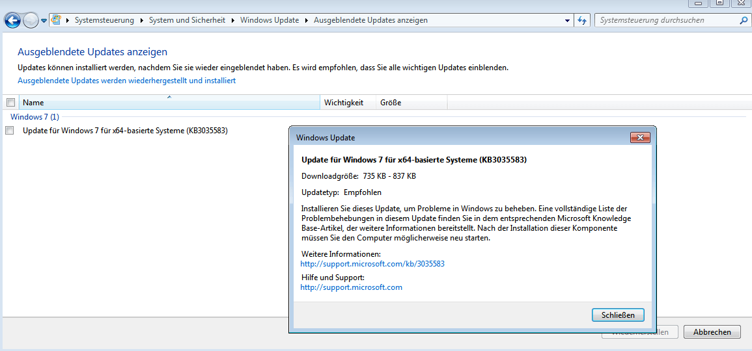Click the greyed Forward navigation arrow
Image resolution: width=752 pixels, height=351 pixels.
point(31,21)
